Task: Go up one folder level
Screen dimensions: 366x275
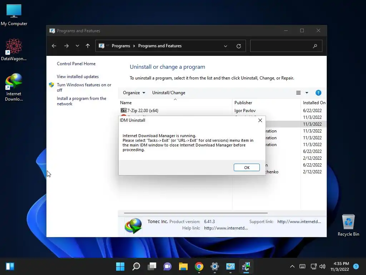Action: [88, 46]
